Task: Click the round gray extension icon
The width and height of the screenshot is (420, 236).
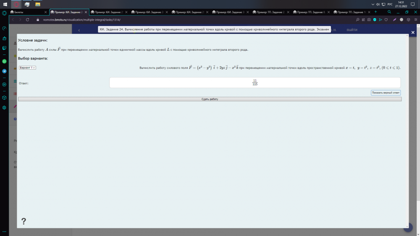Action: [402, 20]
